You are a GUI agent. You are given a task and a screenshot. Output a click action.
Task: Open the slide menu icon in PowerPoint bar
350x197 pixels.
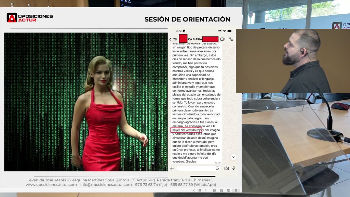coord(200,190)
